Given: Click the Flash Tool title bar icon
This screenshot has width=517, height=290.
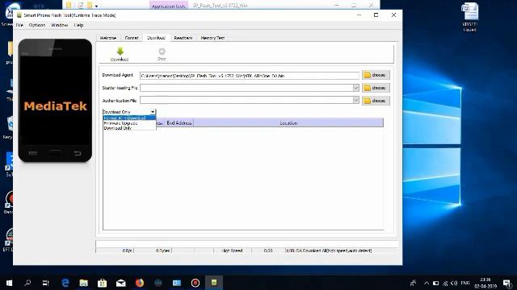Looking at the screenshot, I should 19,15.
